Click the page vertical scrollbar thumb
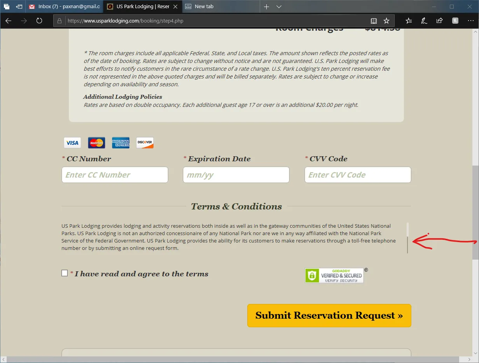The width and height of the screenshot is (479, 363). click(x=476, y=212)
